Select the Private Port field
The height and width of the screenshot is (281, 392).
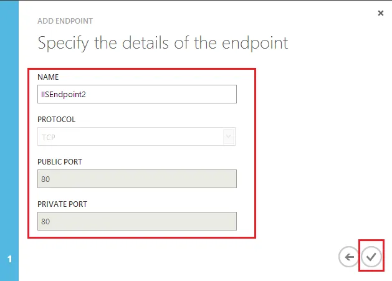[x=137, y=221]
